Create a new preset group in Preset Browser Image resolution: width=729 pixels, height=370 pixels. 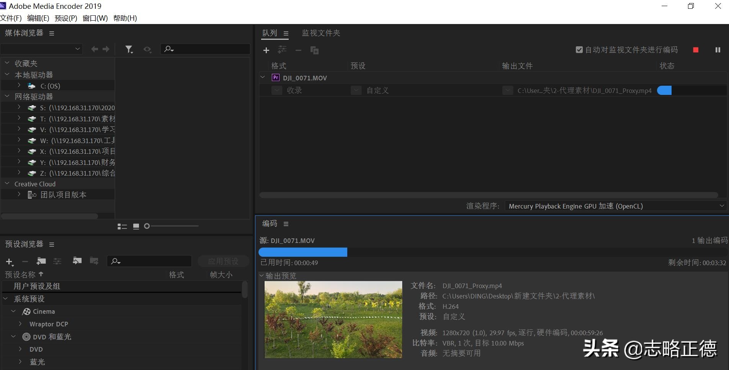tap(41, 261)
